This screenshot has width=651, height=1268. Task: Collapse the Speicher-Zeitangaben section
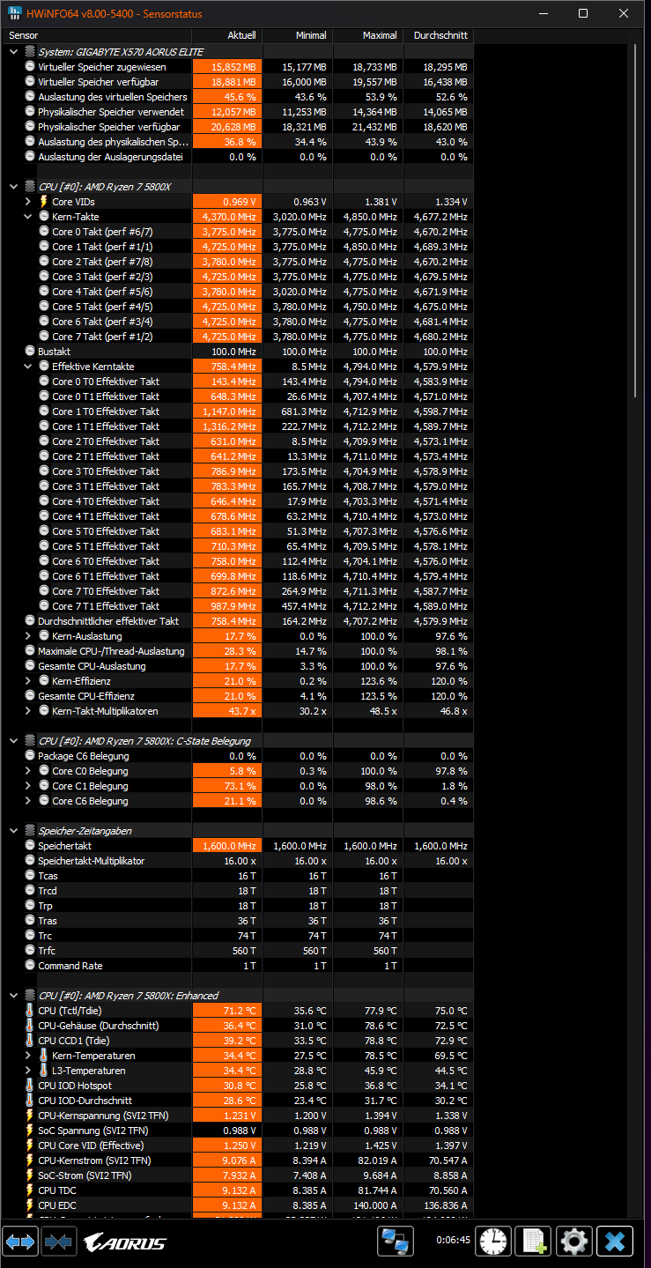[x=14, y=831]
